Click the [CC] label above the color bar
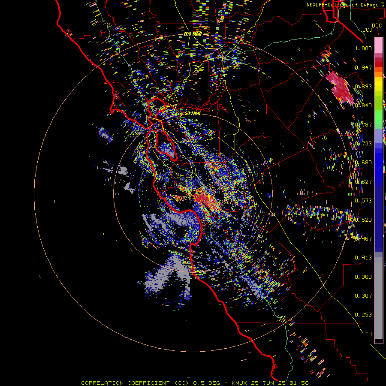Image resolution: width=386 pixels, height=386 pixels. (x=366, y=30)
